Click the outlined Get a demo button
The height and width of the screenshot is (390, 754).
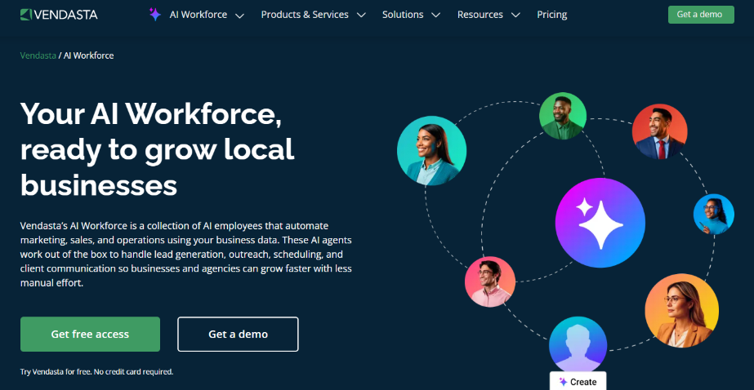pyautogui.click(x=238, y=334)
